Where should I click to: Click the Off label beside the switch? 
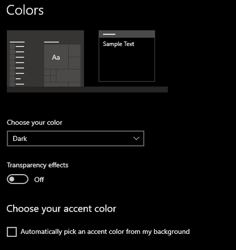(x=39, y=180)
